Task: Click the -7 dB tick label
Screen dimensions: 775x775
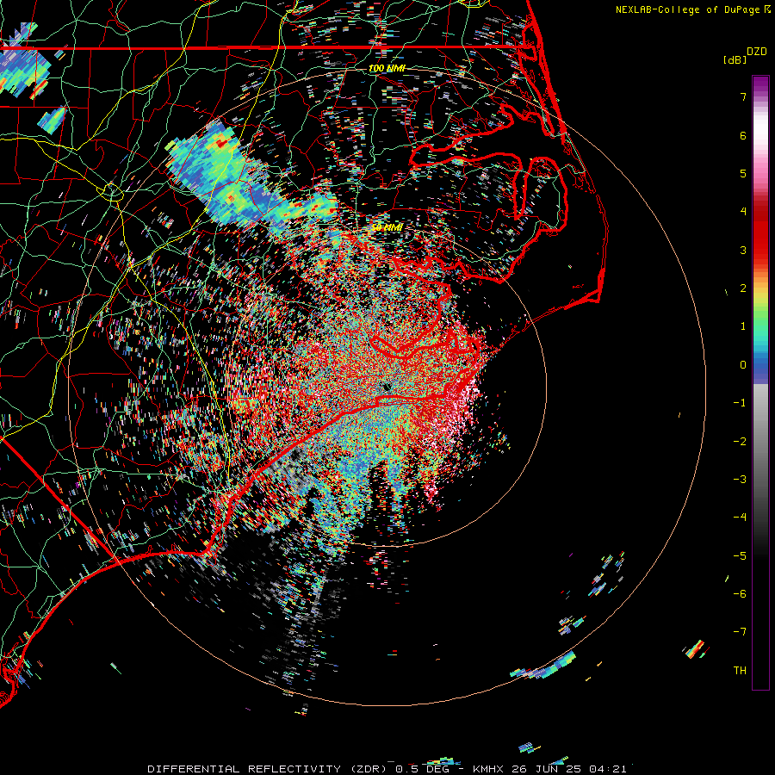Action: (x=740, y=632)
